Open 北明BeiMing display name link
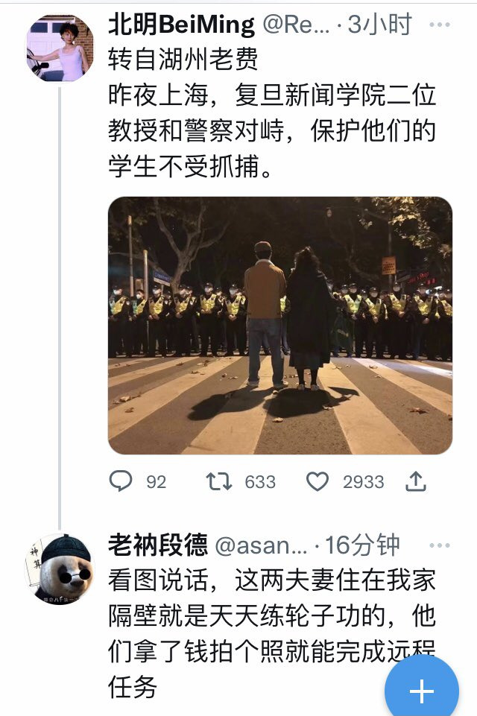477x716 pixels. pyautogui.click(x=181, y=24)
